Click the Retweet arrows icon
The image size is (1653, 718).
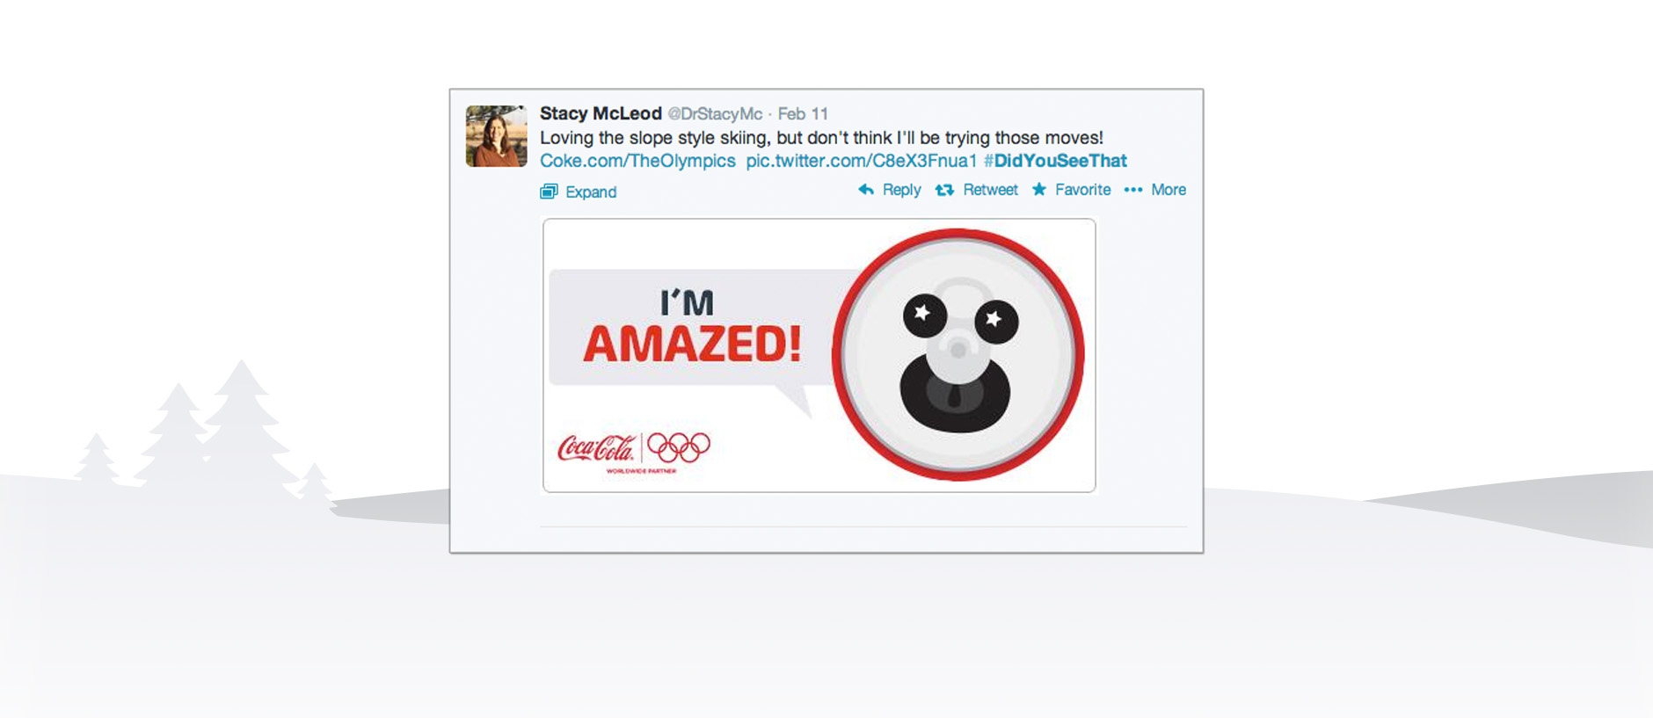[x=944, y=190]
